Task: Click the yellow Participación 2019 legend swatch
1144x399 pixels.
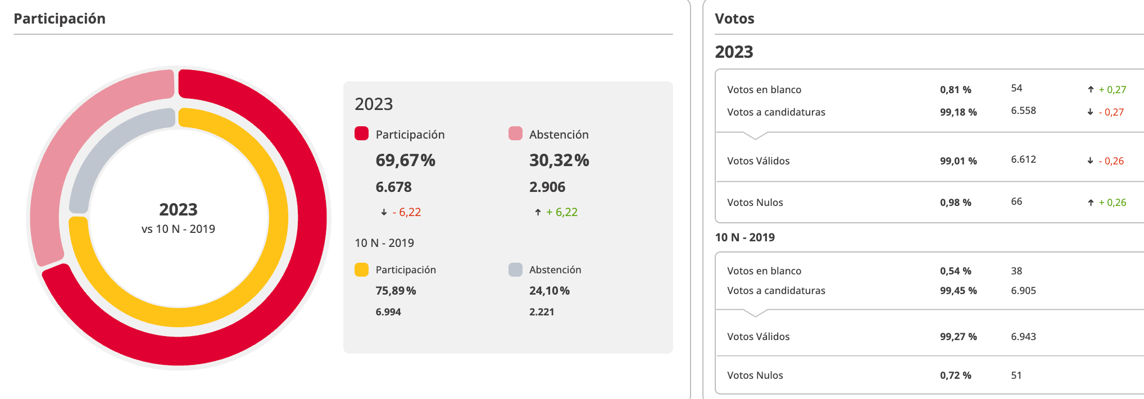Action: tap(361, 269)
